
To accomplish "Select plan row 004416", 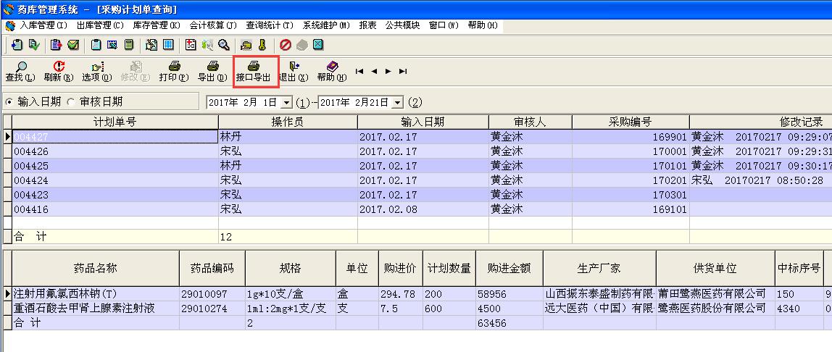I will (x=417, y=209).
